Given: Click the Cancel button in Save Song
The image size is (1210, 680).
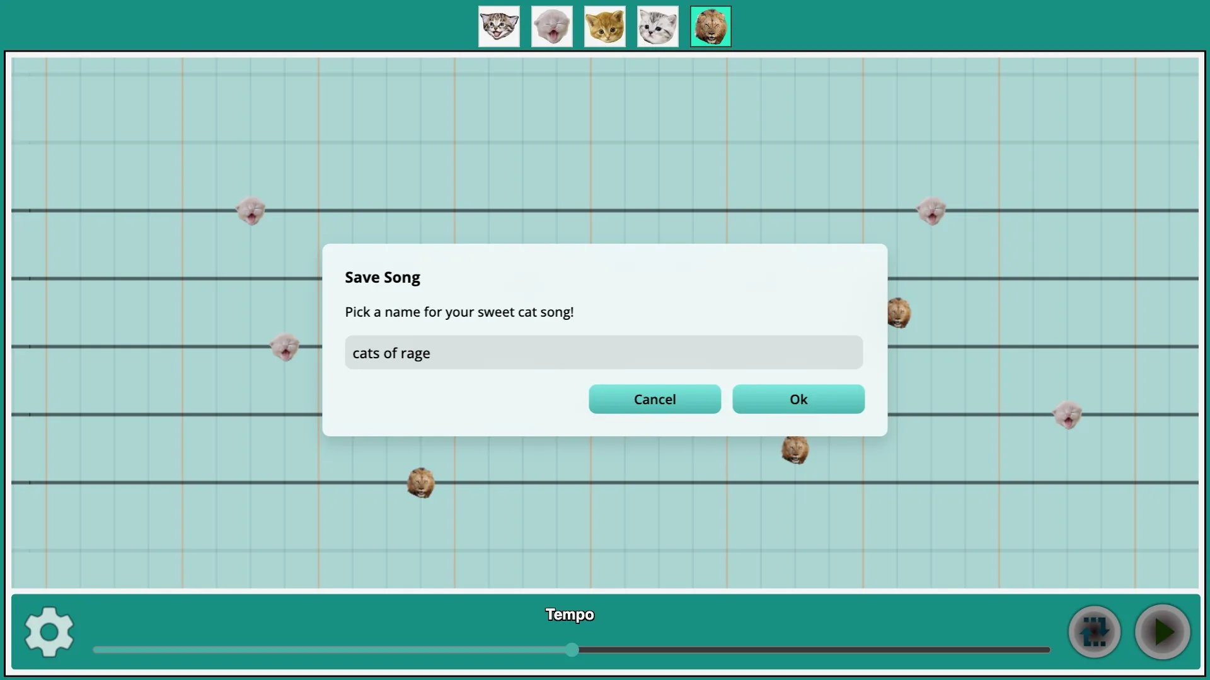Looking at the screenshot, I should (655, 399).
